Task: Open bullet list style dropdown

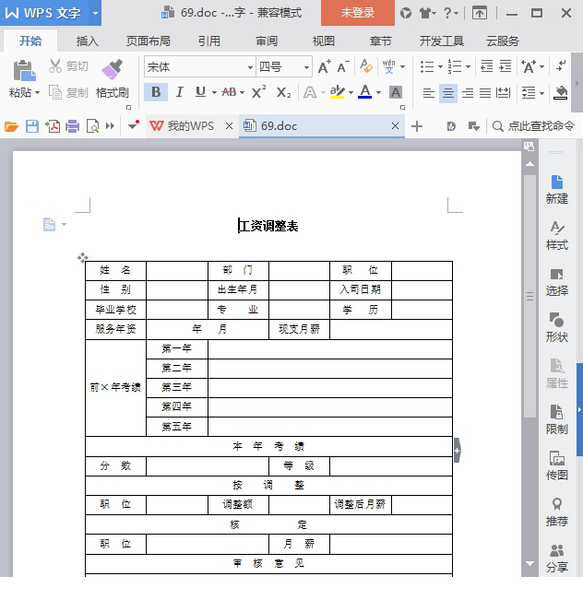Action: point(440,67)
